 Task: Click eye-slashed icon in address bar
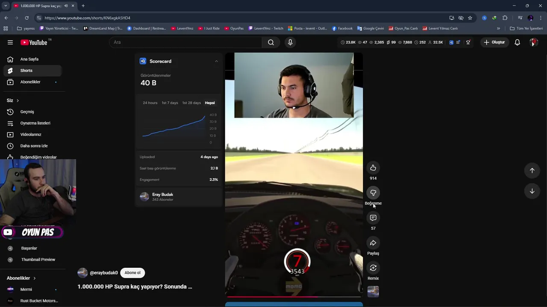pos(461,18)
